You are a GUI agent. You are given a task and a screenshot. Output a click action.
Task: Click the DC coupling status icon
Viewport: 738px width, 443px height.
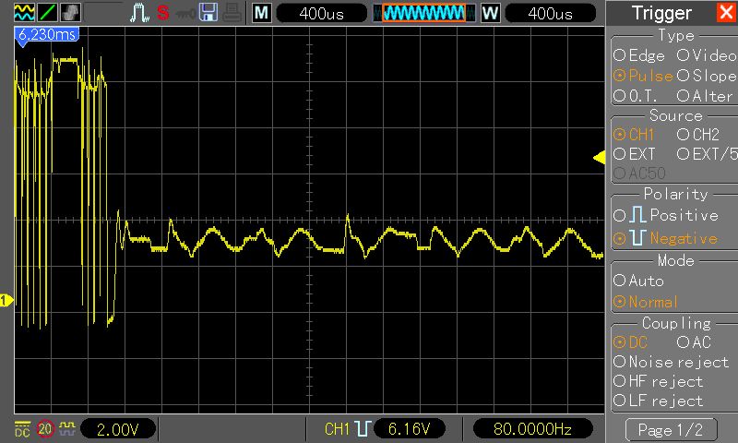point(22,429)
